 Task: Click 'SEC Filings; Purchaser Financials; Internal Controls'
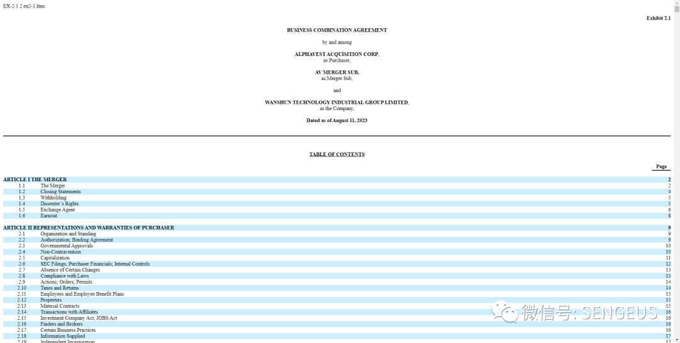95,264
